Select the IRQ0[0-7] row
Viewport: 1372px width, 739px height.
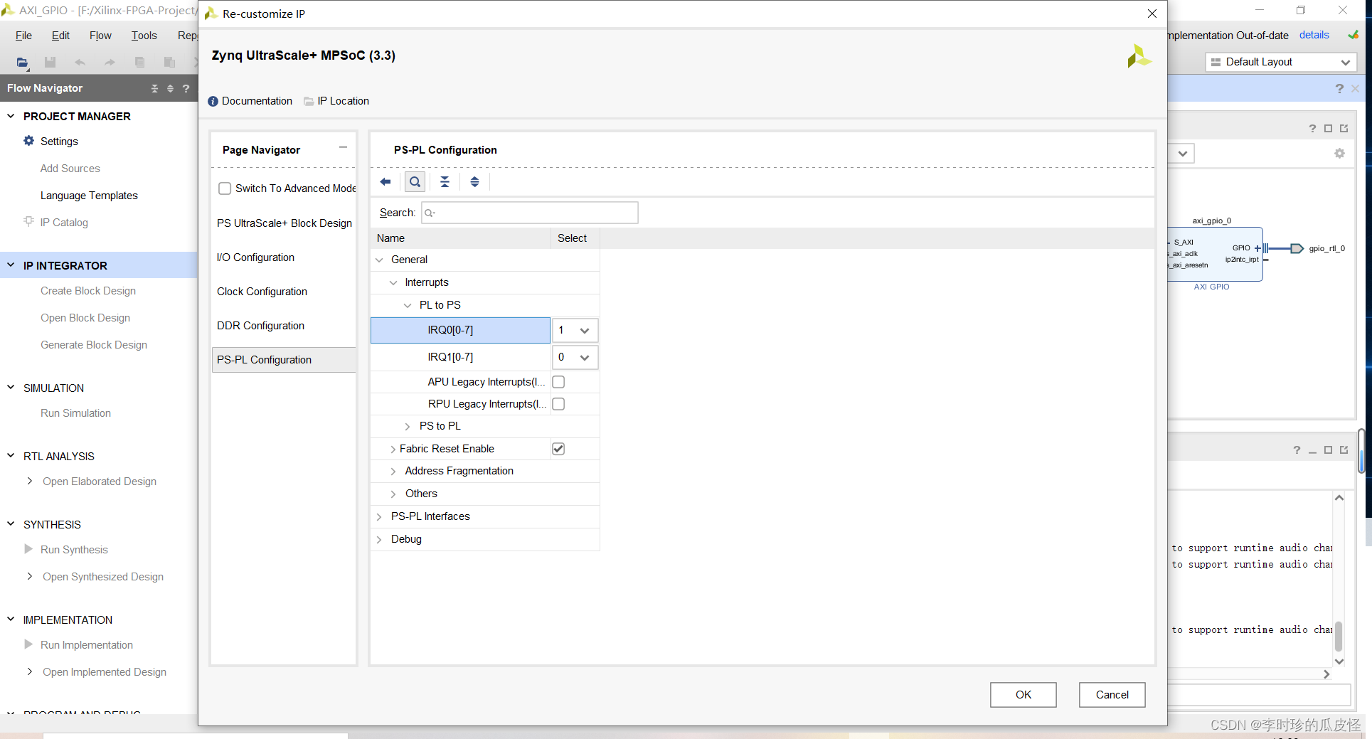[460, 330]
